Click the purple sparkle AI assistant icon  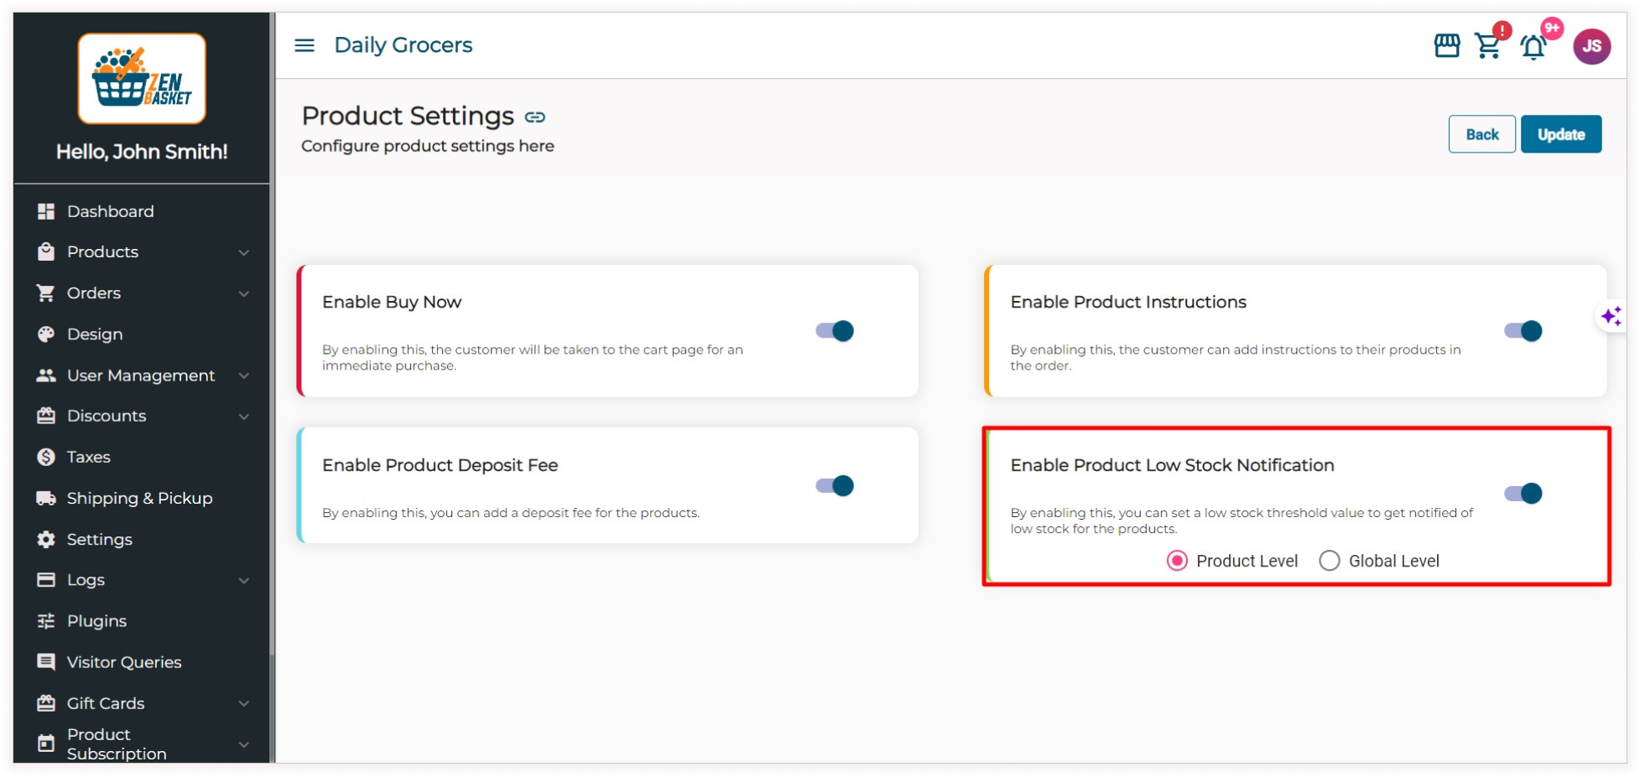click(x=1611, y=316)
